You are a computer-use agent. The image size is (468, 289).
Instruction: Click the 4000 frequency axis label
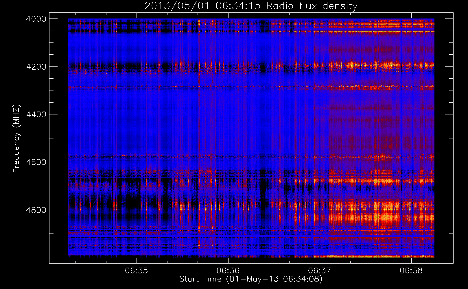click(x=36, y=19)
